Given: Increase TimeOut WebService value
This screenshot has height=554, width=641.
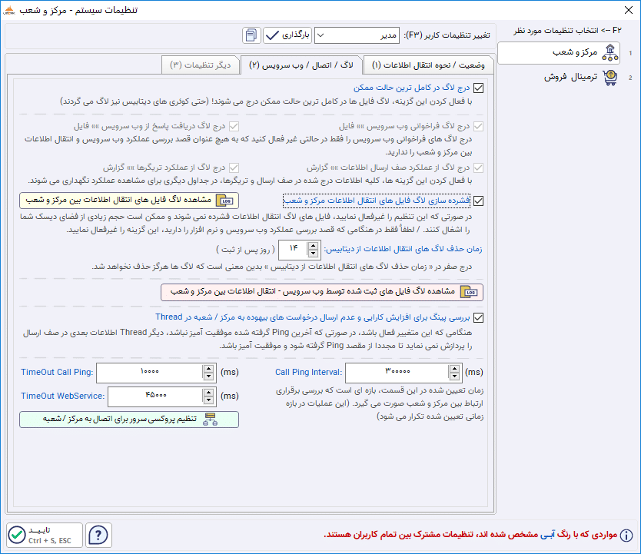Looking at the screenshot, I should [208, 393].
